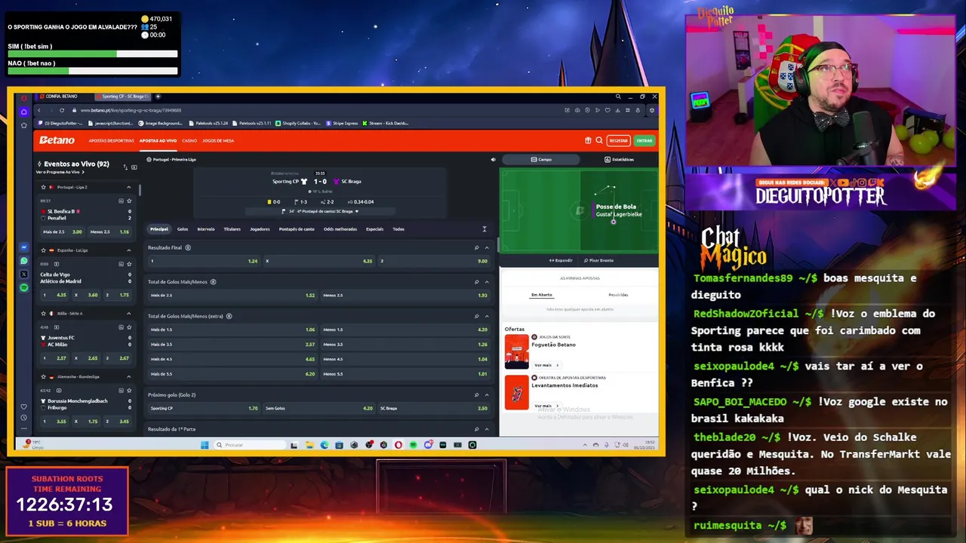The width and height of the screenshot is (966, 543).
Task: Click Ver mais under Foguetão Betano
Action: coord(545,365)
